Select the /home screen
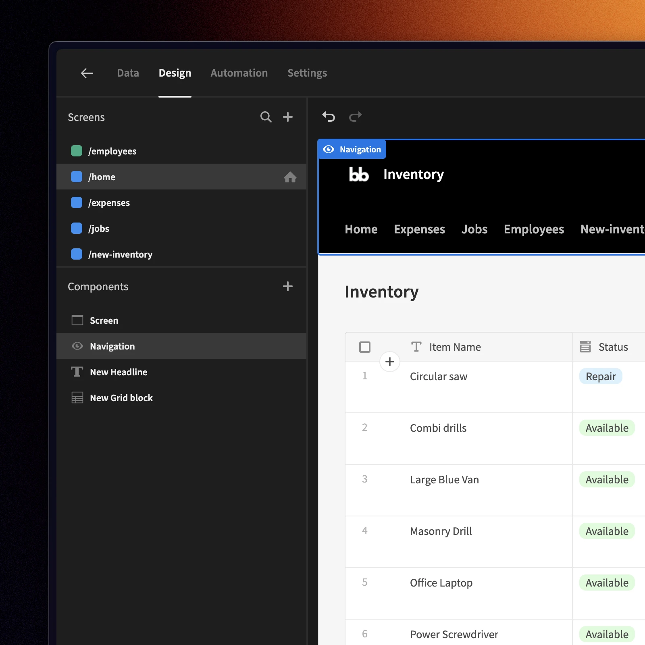This screenshot has height=645, width=645. pyautogui.click(x=181, y=177)
